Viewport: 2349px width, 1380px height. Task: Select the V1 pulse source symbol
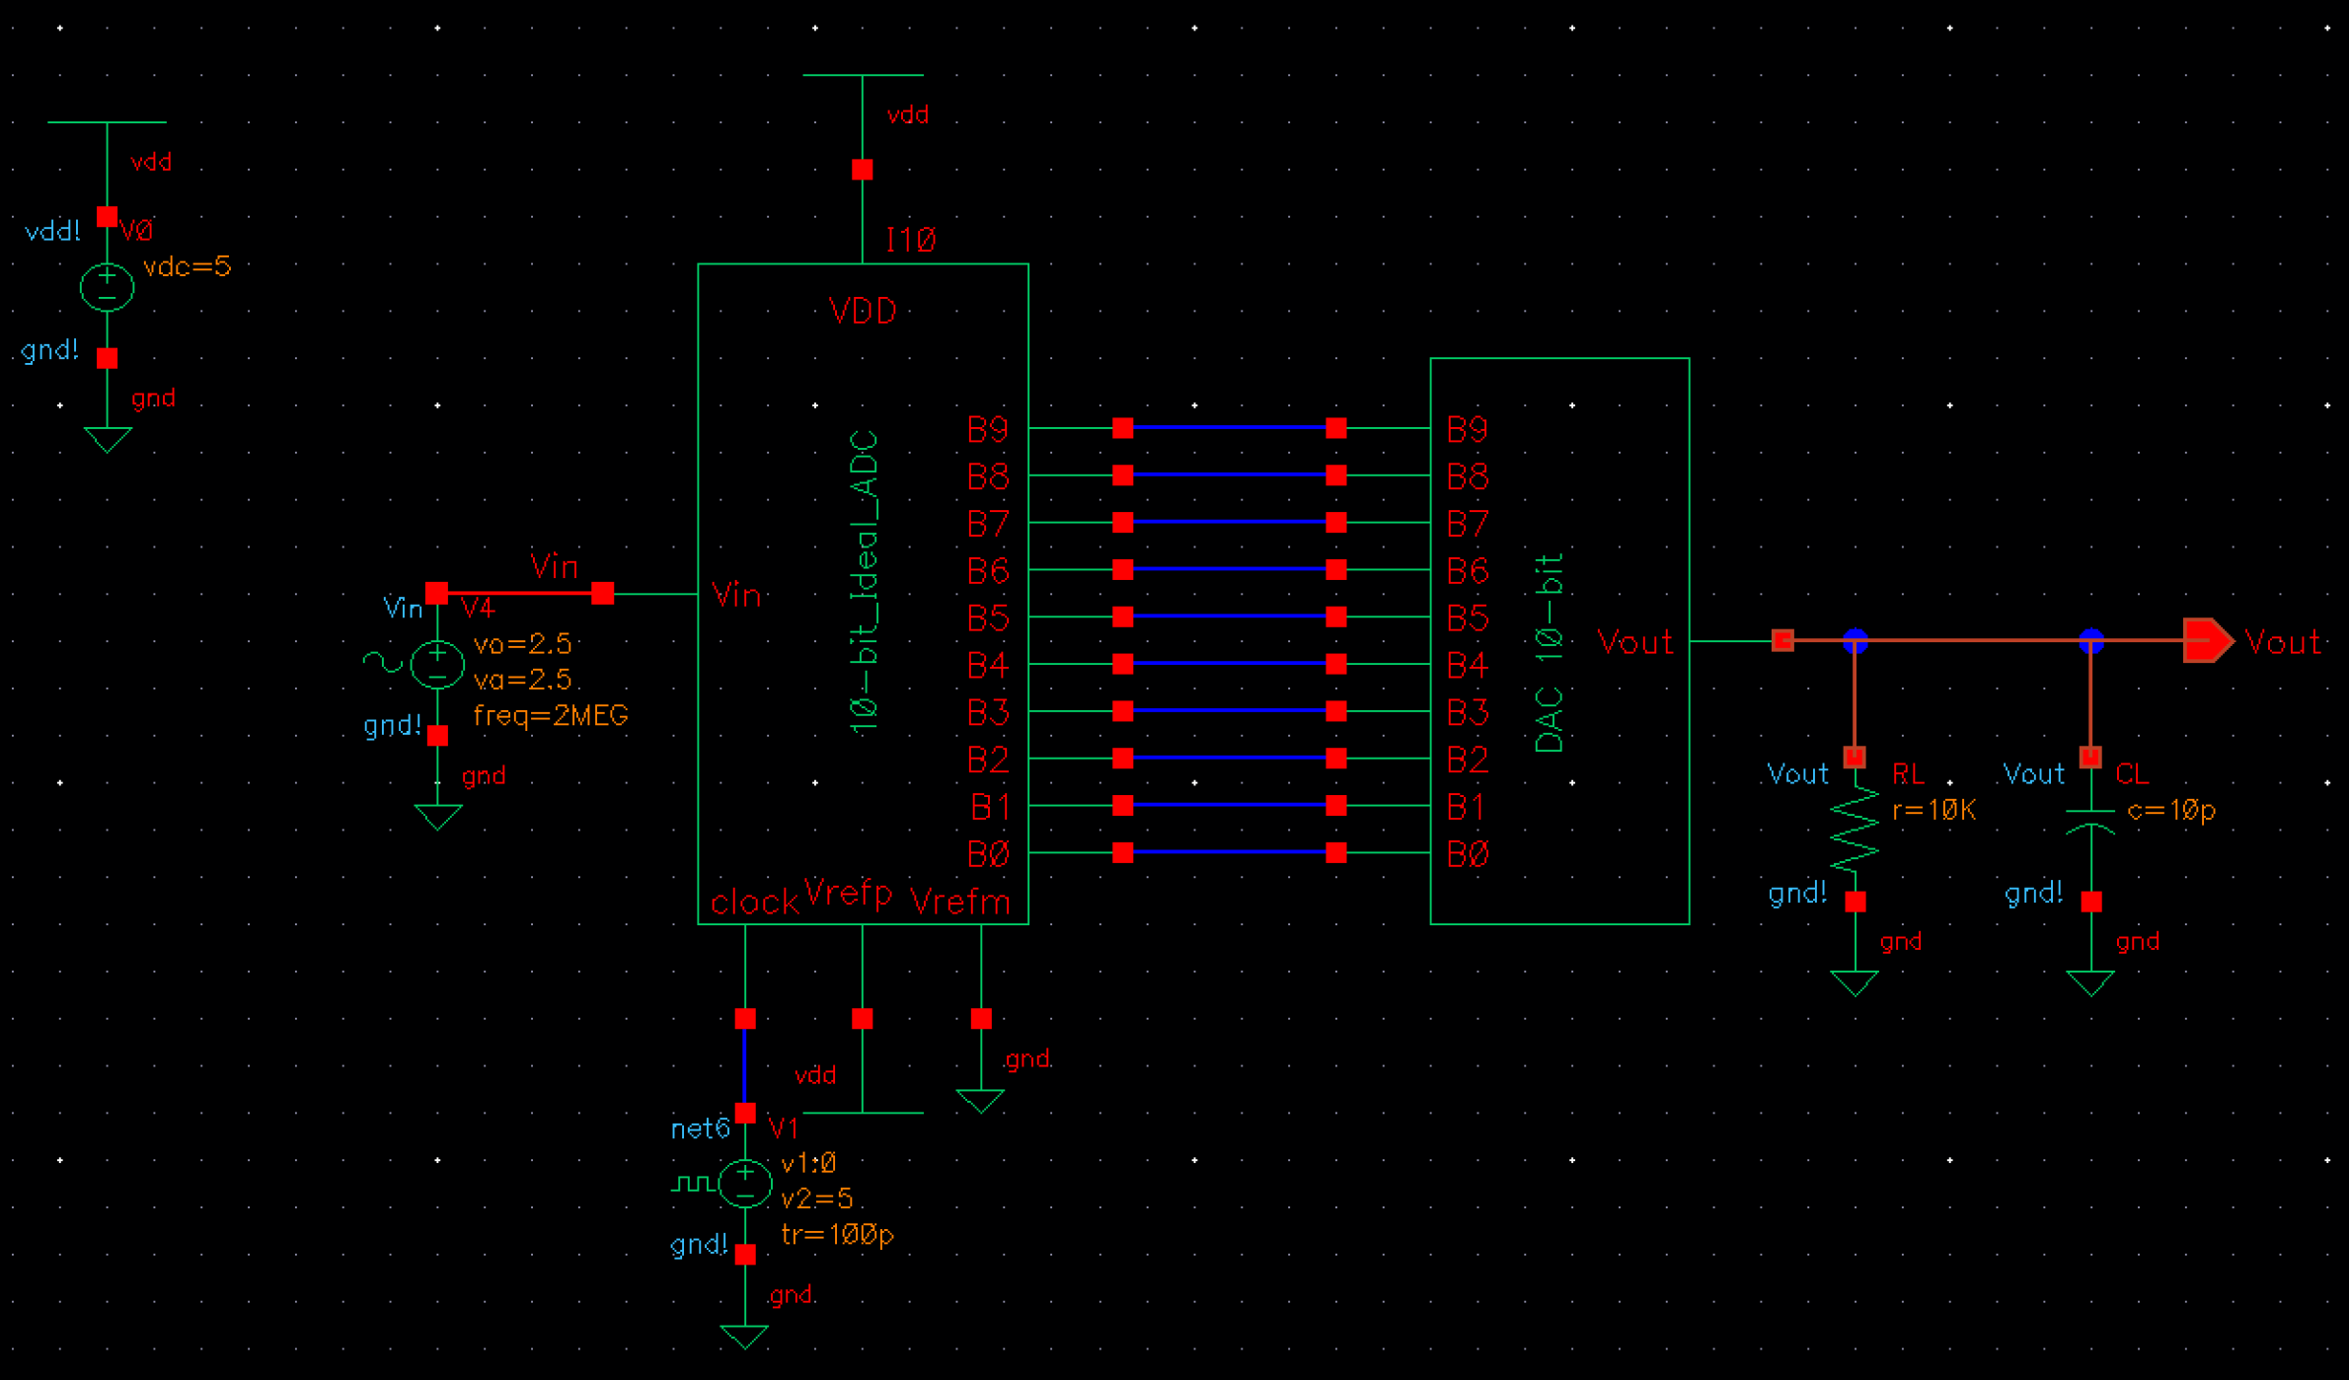click(743, 1182)
